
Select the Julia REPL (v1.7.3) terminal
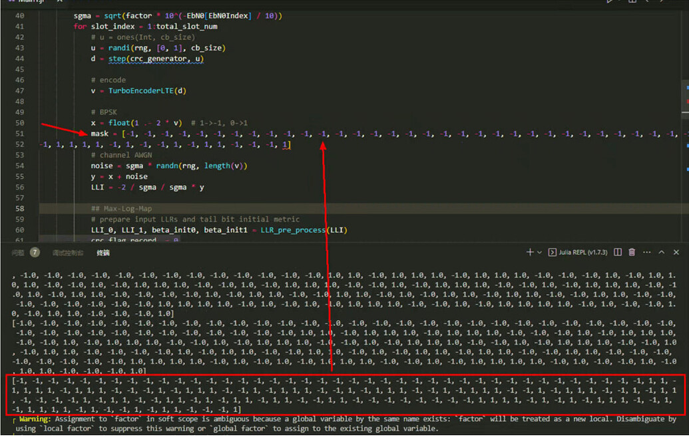coord(578,252)
